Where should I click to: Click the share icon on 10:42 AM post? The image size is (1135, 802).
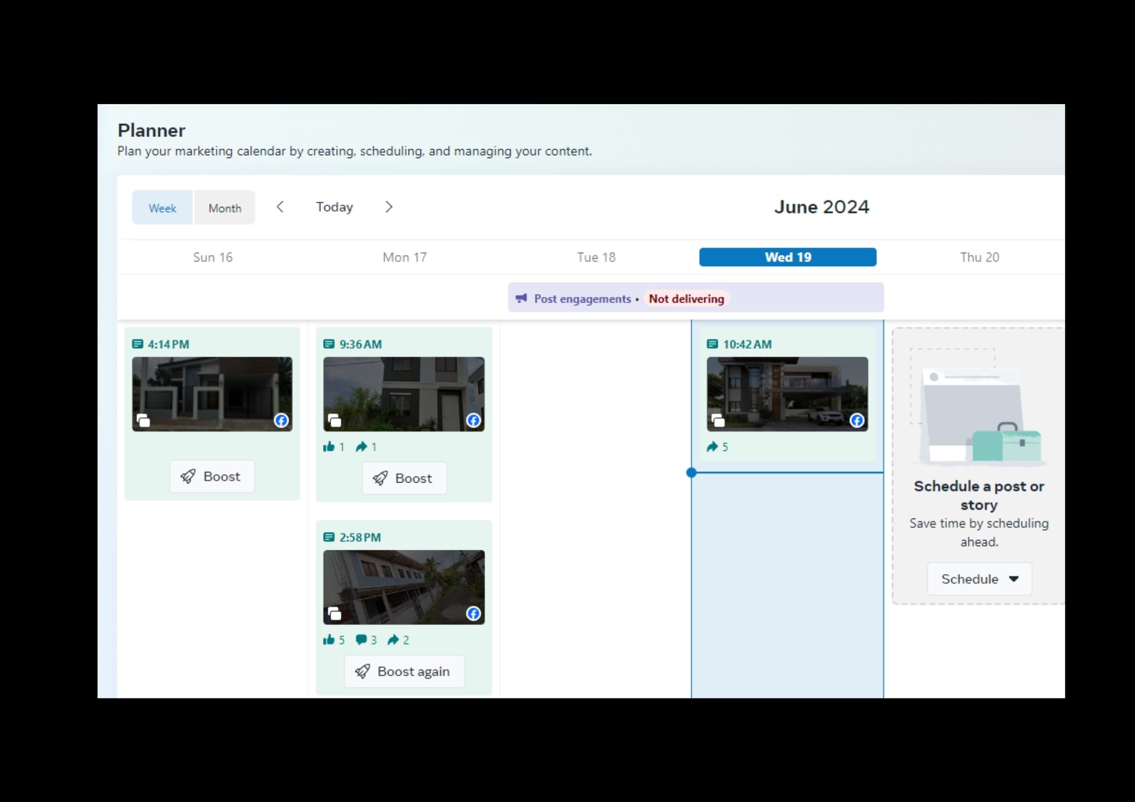[712, 447]
